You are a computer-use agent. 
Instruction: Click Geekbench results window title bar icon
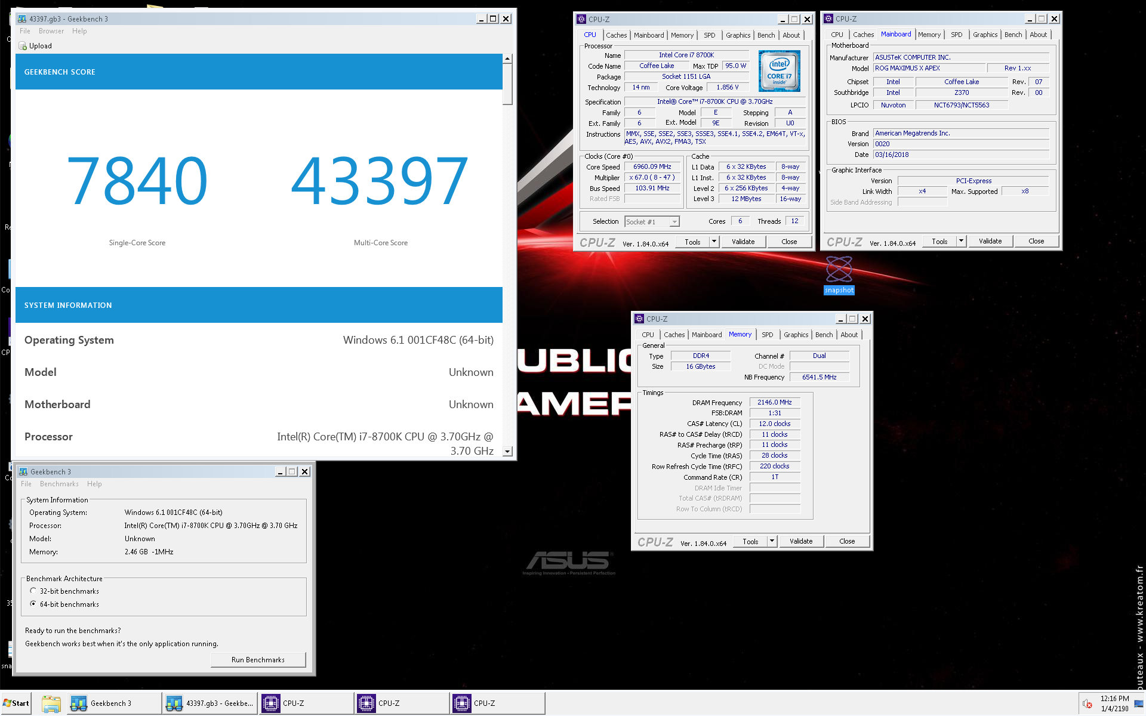[22, 18]
